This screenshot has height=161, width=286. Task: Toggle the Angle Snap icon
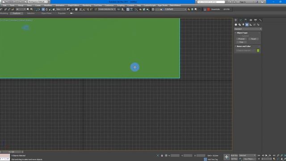(84, 9)
